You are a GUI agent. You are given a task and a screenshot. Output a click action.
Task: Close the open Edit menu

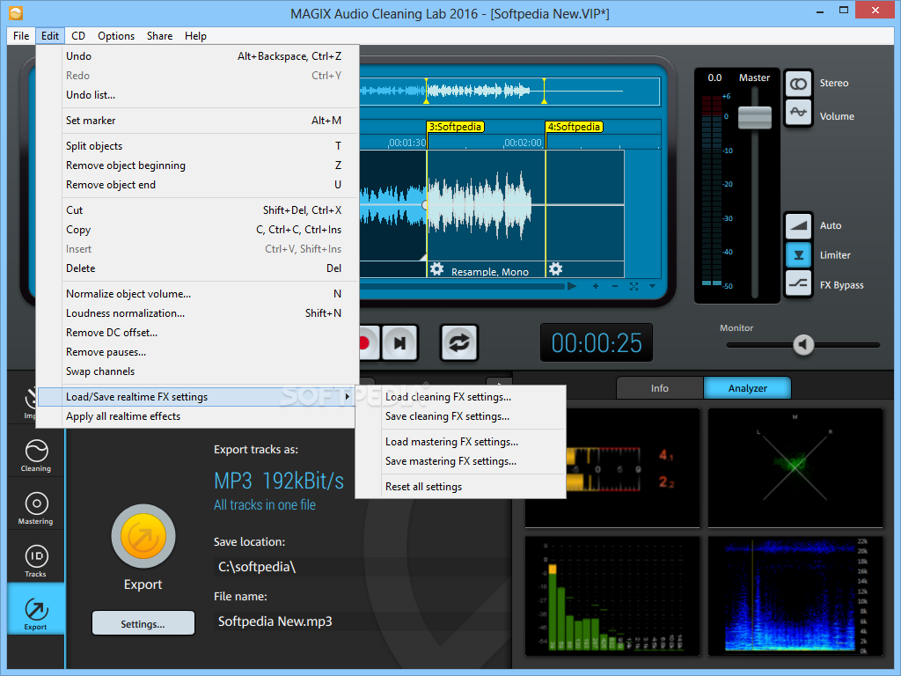[x=50, y=35]
